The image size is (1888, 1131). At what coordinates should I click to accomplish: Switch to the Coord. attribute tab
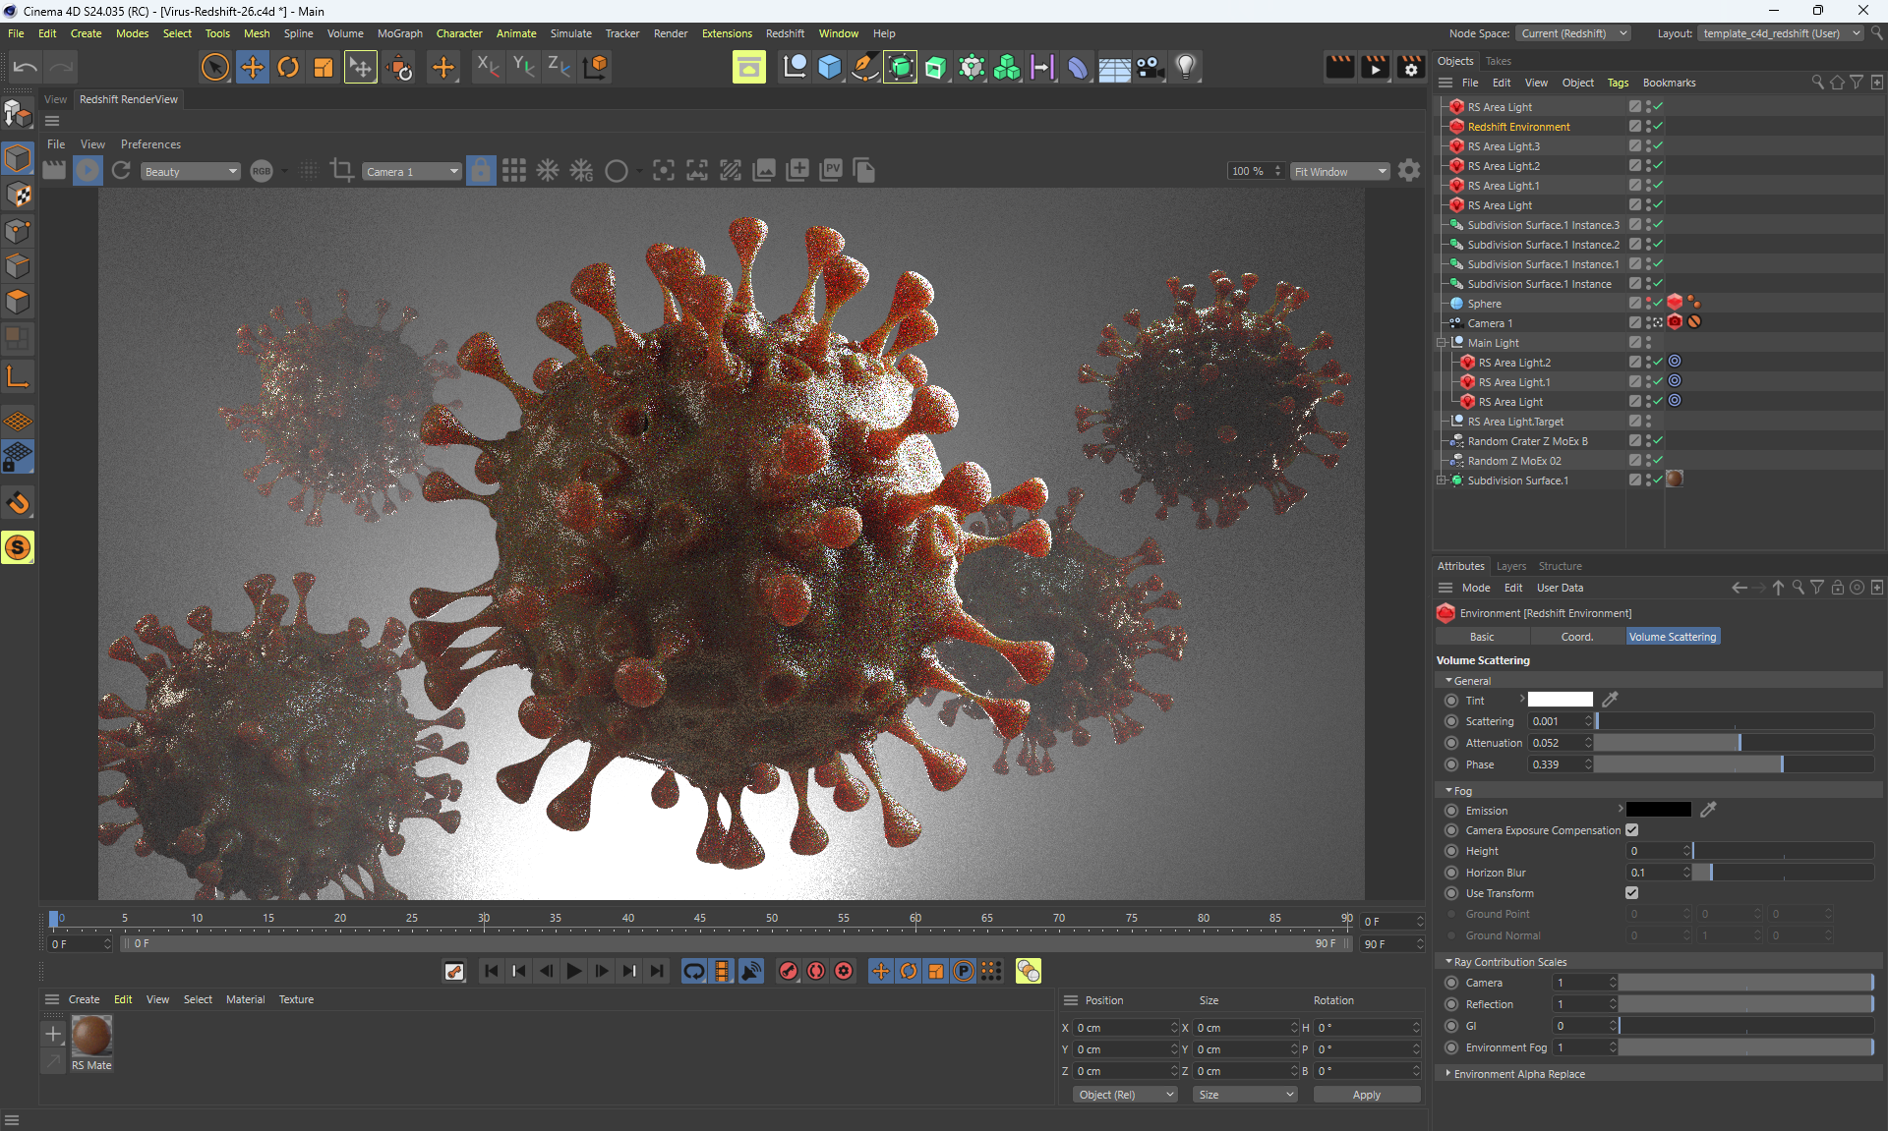1576,637
